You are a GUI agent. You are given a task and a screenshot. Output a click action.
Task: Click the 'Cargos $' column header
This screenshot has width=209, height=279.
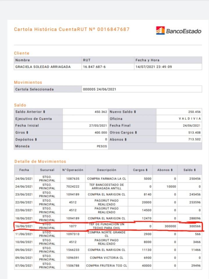pos(140,170)
